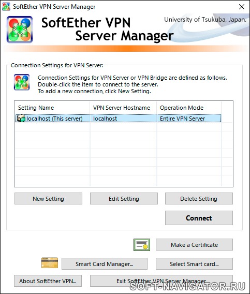Click the SoftEther VPN Server Manager window title text
The height and width of the screenshot is (294, 250).
[x=54, y=7]
